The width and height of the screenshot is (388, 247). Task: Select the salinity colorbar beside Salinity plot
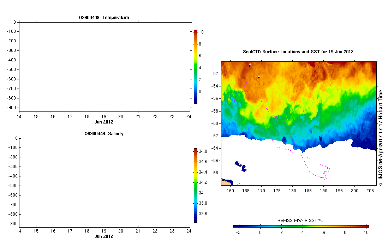click(196, 186)
